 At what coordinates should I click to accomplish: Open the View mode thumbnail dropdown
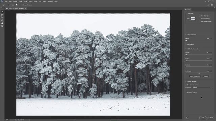(193, 18)
